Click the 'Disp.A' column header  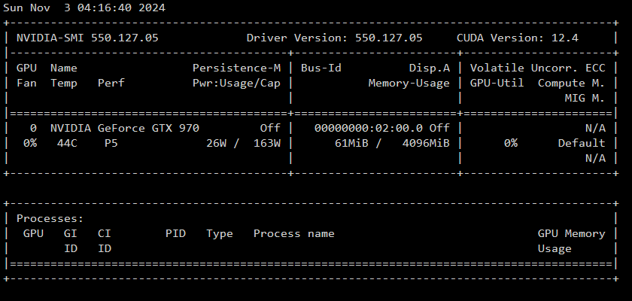430,68
